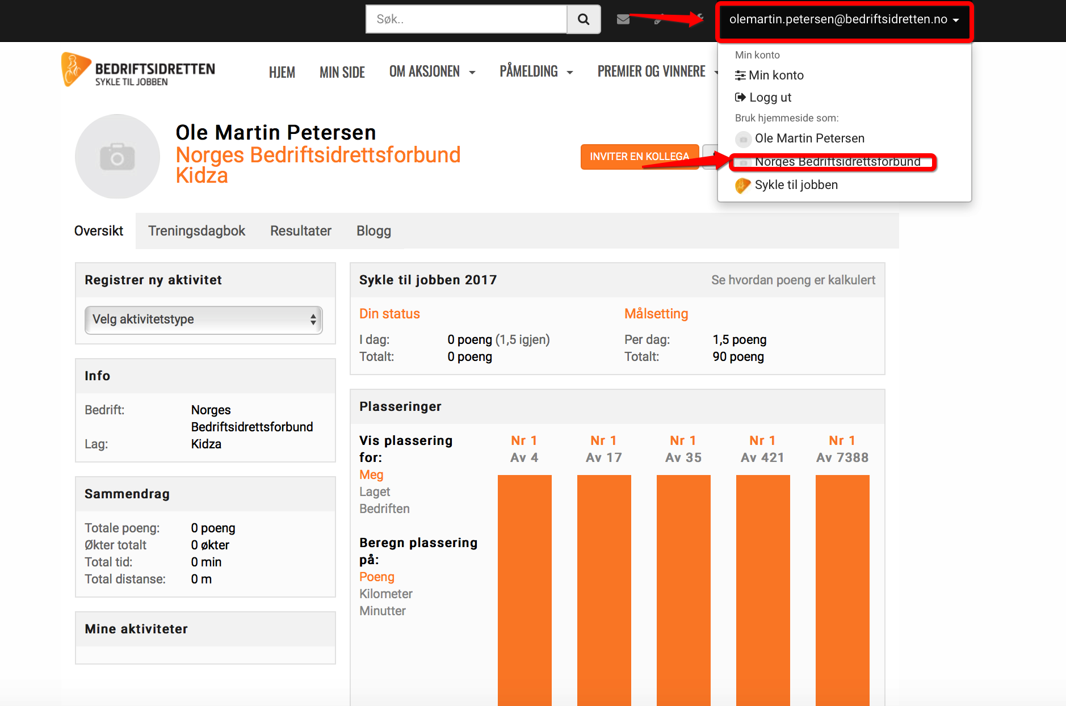Viewport: 1066px width, 706px height.
Task: Click the Nr 1 Av 7388 placement bar
Action: point(842,590)
